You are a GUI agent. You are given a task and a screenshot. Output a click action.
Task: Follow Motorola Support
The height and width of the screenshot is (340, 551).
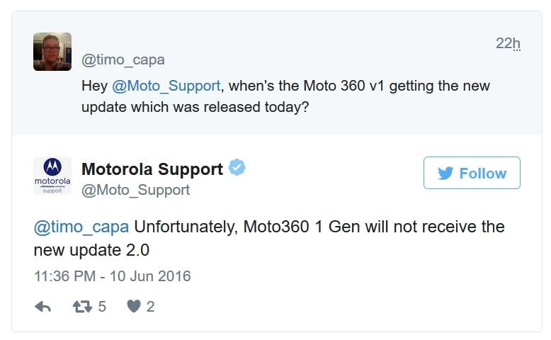point(472,173)
